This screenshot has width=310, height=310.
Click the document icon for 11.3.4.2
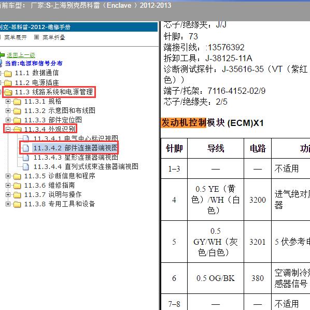click(x=26, y=148)
